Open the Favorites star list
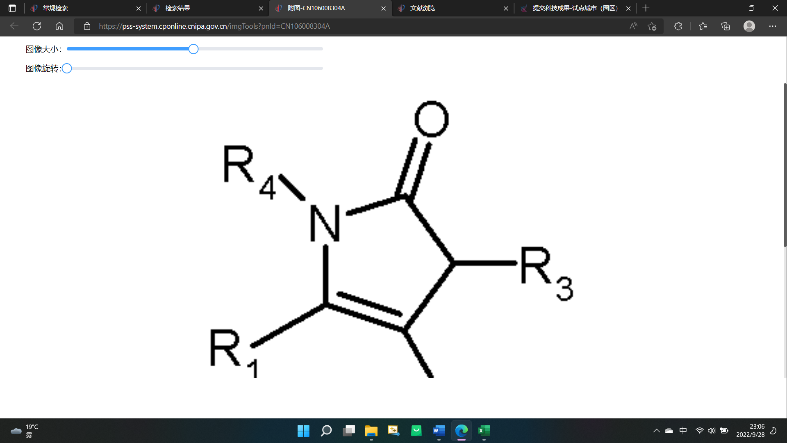This screenshot has width=787, height=443. [x=703, y=26]
